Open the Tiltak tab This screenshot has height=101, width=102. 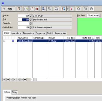tap(14, 92)
